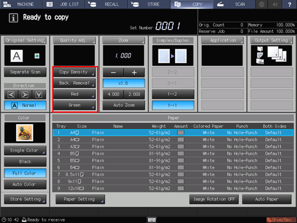Click the Ready to receive printer icon
The width and height of the screenshot is (297, 223).
(x=24, y=220)
